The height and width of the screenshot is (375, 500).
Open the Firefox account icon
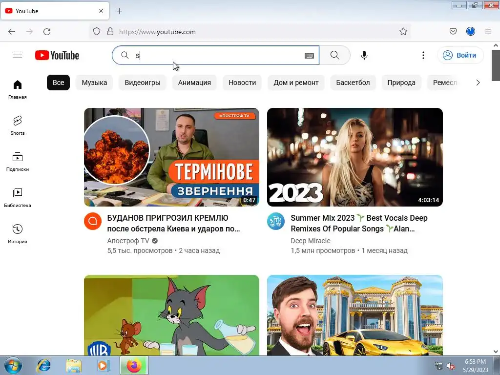pyautogui.click(x=471, y=31)
